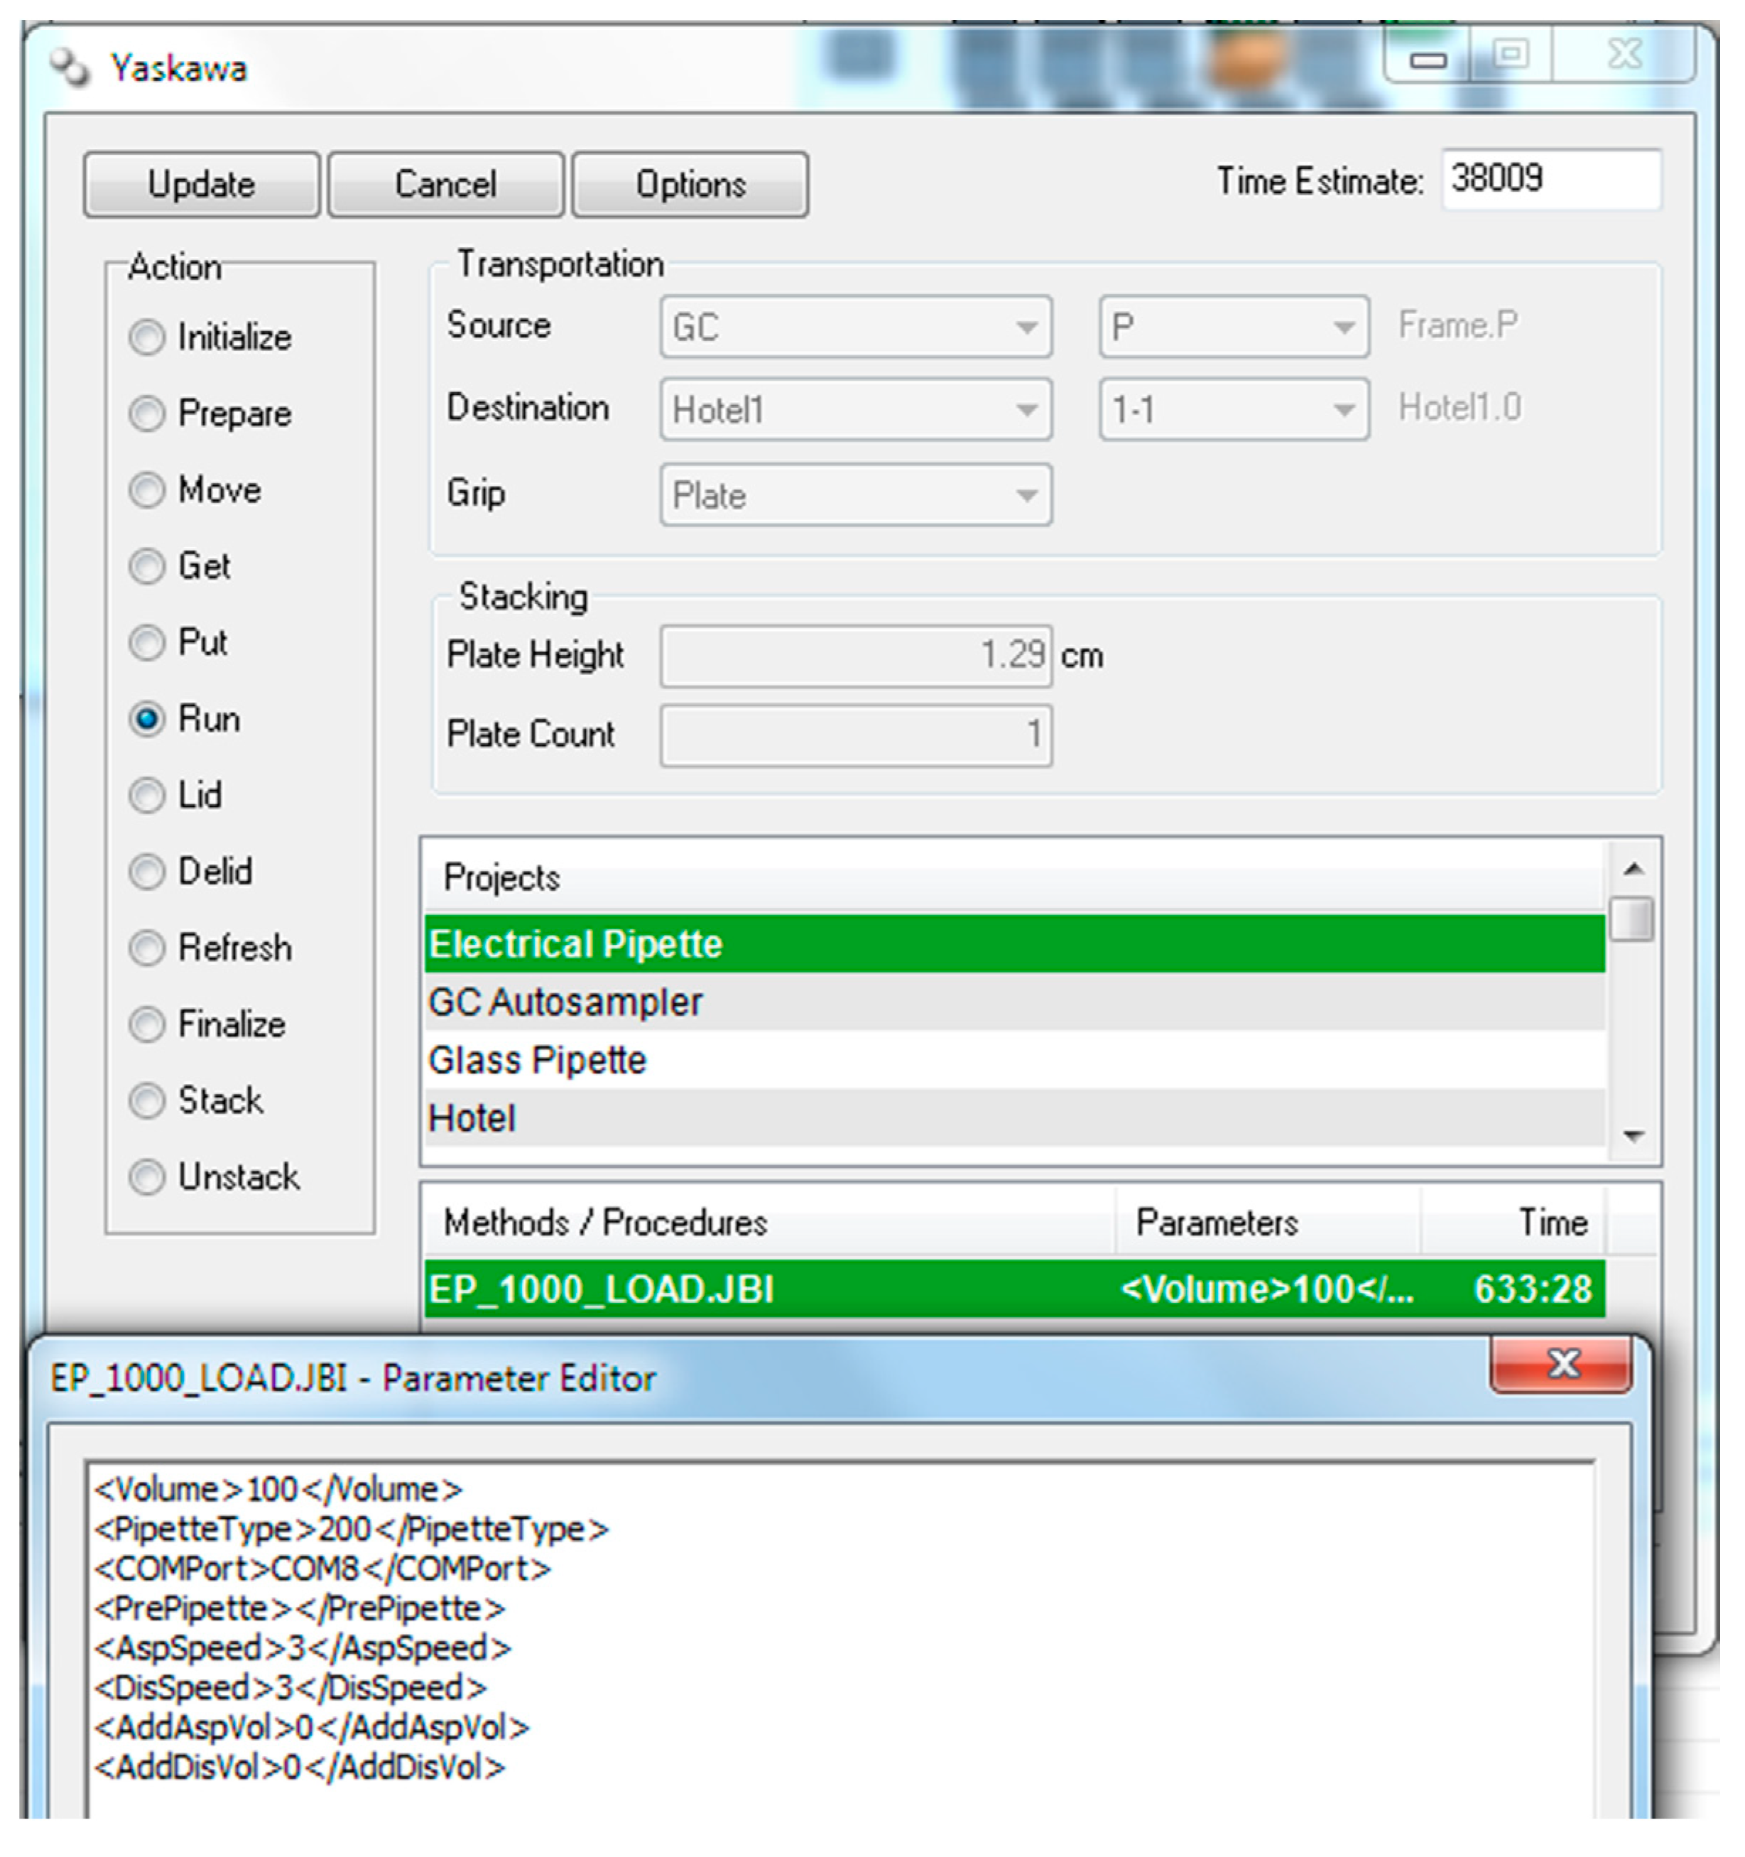Open the Source GC dropdown

pos(1025,327)
